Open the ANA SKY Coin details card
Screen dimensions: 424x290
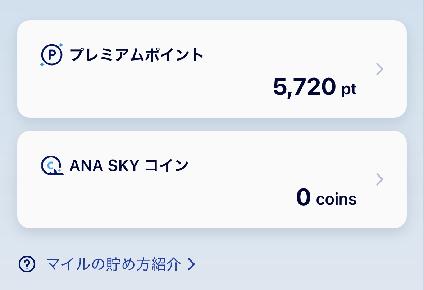click(x=212, y=179)
